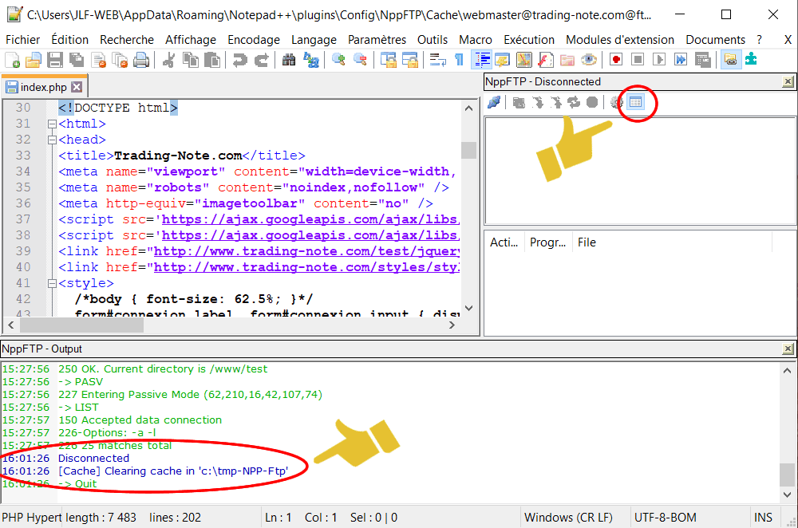Screen dimensions: 798x528
Task: Connect to FTP server in NppFTP
Action: coord(494,102)
